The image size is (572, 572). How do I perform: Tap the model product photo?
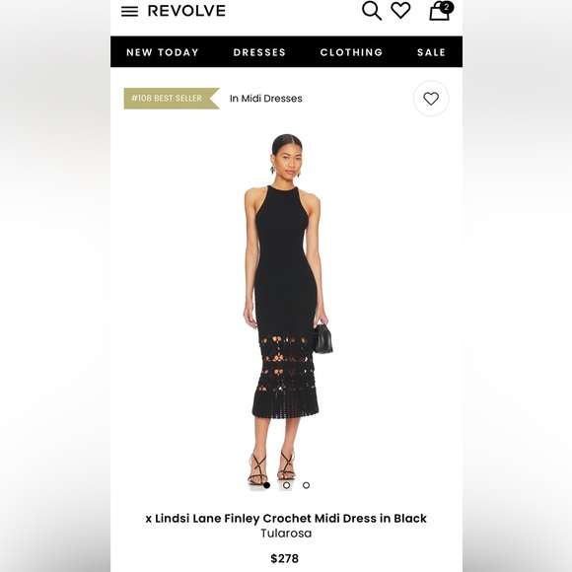pyautogui.click(x=287, y=310)
